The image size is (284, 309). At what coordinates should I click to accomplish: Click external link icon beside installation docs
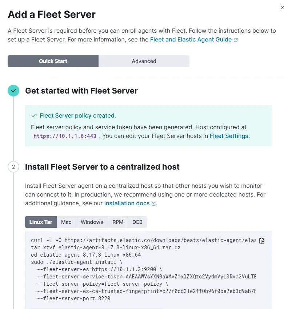tap(153, 203)
